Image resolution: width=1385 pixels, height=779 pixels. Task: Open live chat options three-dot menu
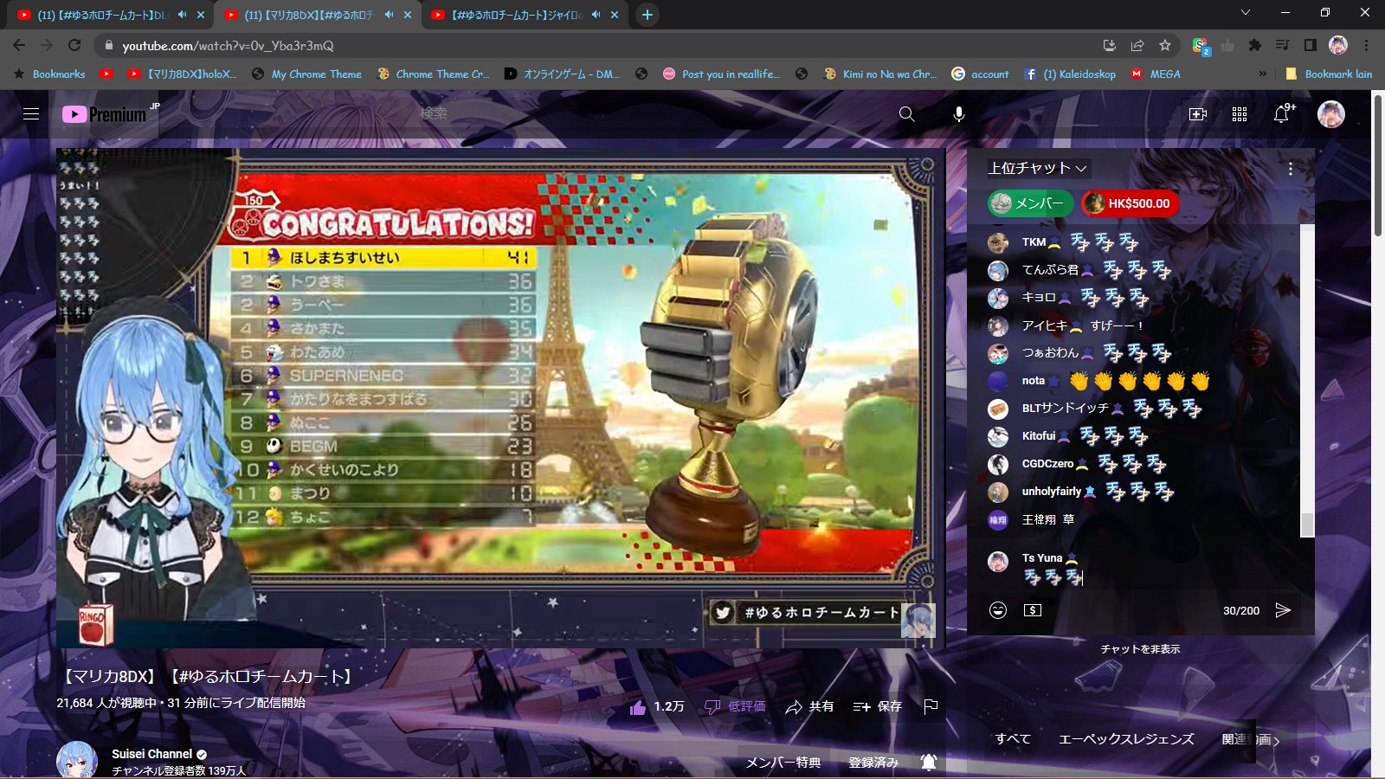click(x=1290, y=169)
